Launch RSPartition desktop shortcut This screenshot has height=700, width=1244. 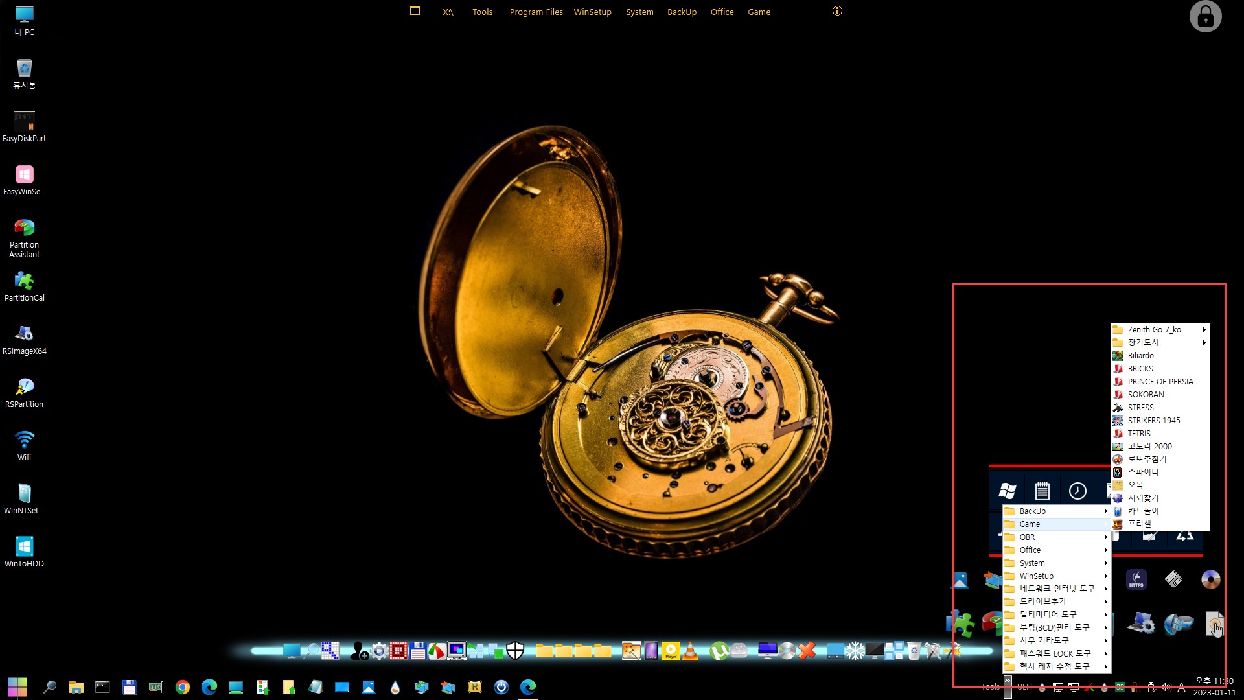(24, 393)
